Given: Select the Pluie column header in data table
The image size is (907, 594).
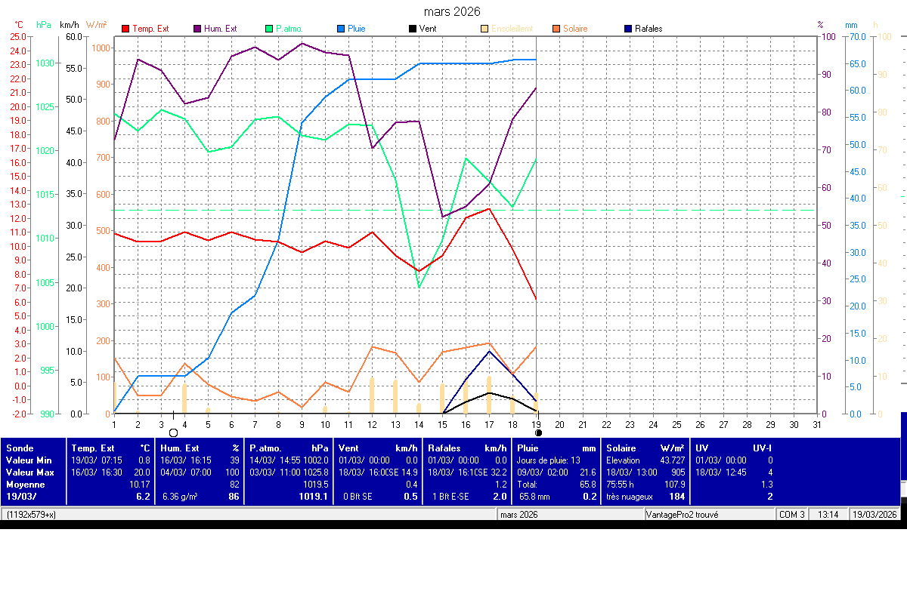Looking at the screenshot, I should 528,448.
